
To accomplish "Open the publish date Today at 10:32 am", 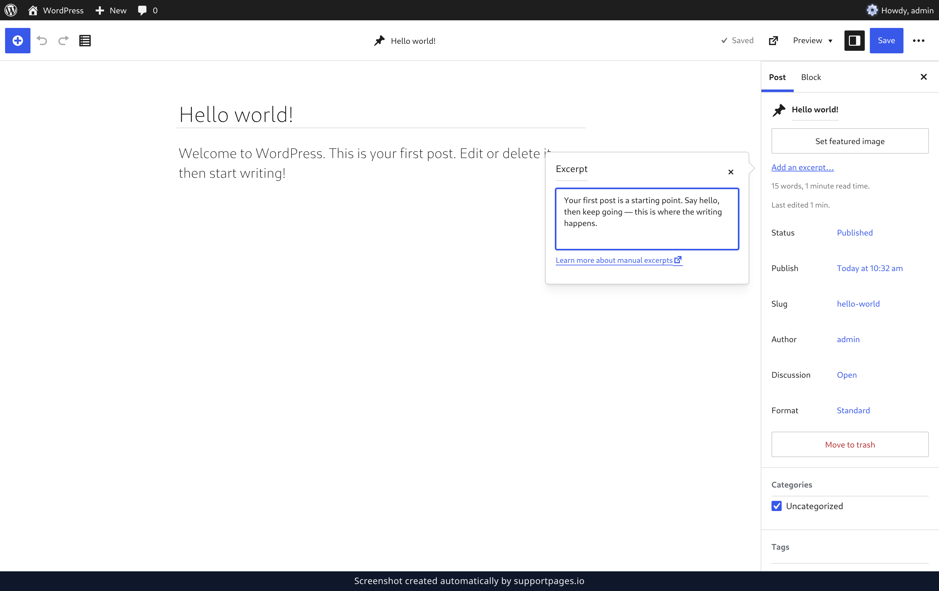I will pos(870,268).
